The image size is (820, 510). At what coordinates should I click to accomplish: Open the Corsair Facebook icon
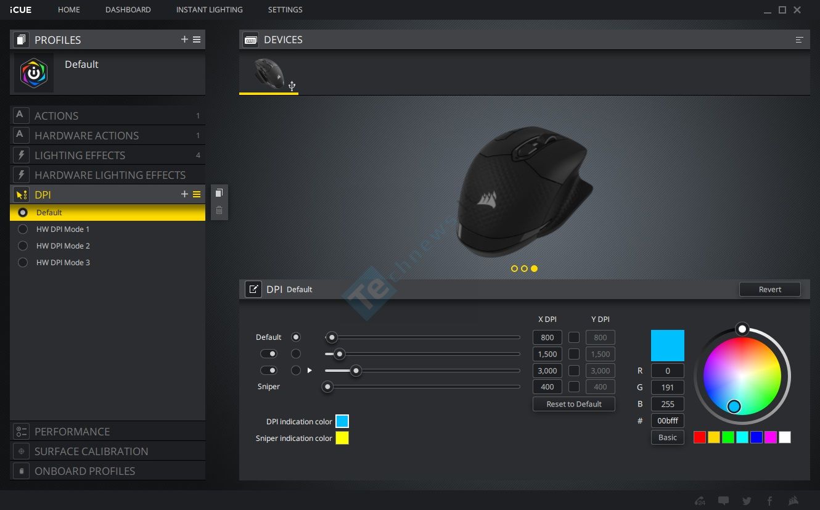pyautogui.click(x=770, y=501)
